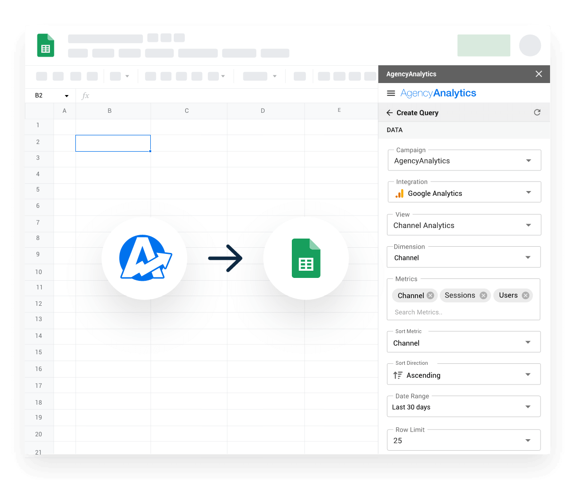Viewport: 576px width, 480px height.
Task: Close the AgencyAnalytics sidebar panel
Action: (x=539, y=74)
